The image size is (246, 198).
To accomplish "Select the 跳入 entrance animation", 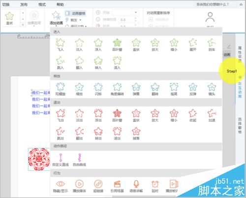I will tap(61, 63).
